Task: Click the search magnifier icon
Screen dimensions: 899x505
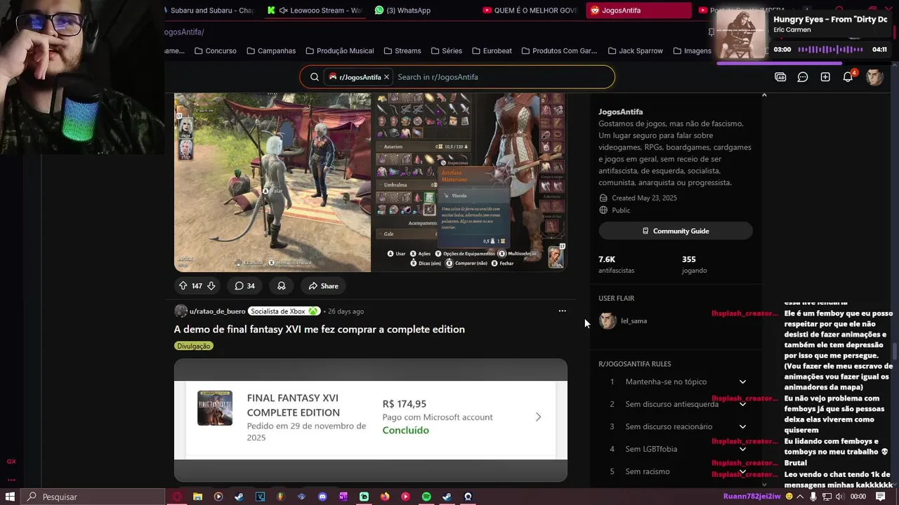Action: pyautogui.click(x=315, y=77)
